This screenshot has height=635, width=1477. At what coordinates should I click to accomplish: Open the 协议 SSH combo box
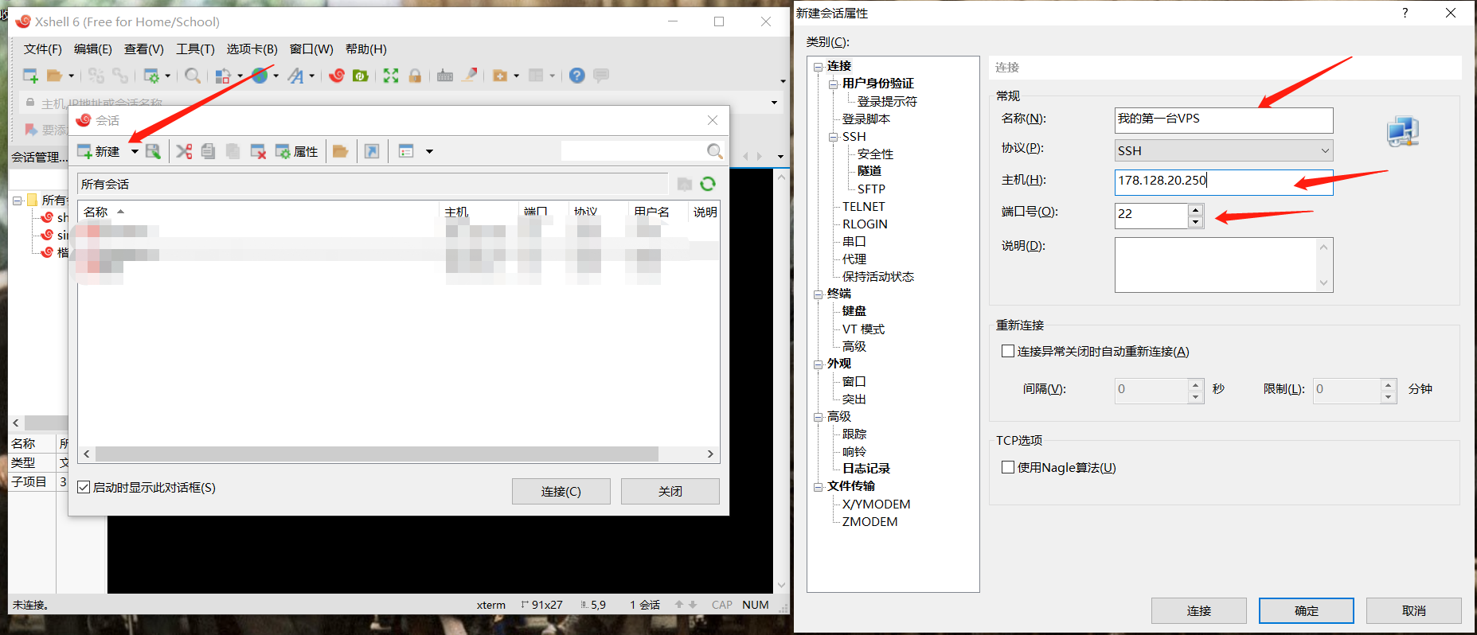pyautogui.click(x=1224, y=150)
